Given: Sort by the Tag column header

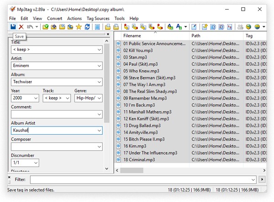Looking at the screenshot, I should (x=255, y=35).
